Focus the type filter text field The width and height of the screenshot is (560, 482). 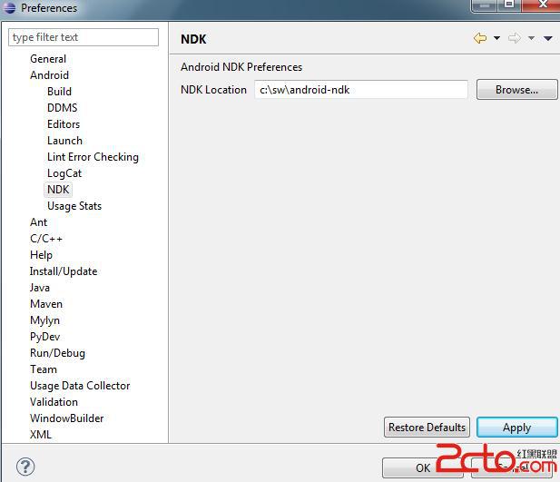point(84,37)
